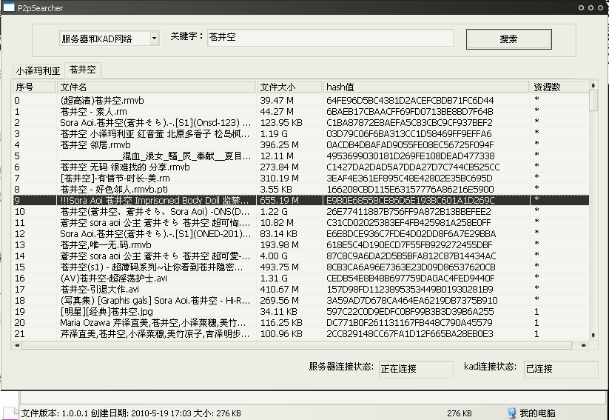This screenshot has height=420, width=609.
Task: Click the horizontal scrollbar right arrow
Action: coord(584,345)
